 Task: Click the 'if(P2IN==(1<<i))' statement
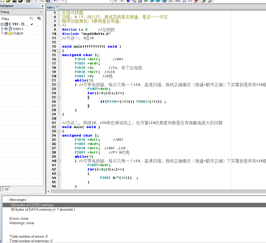point(117,102)
